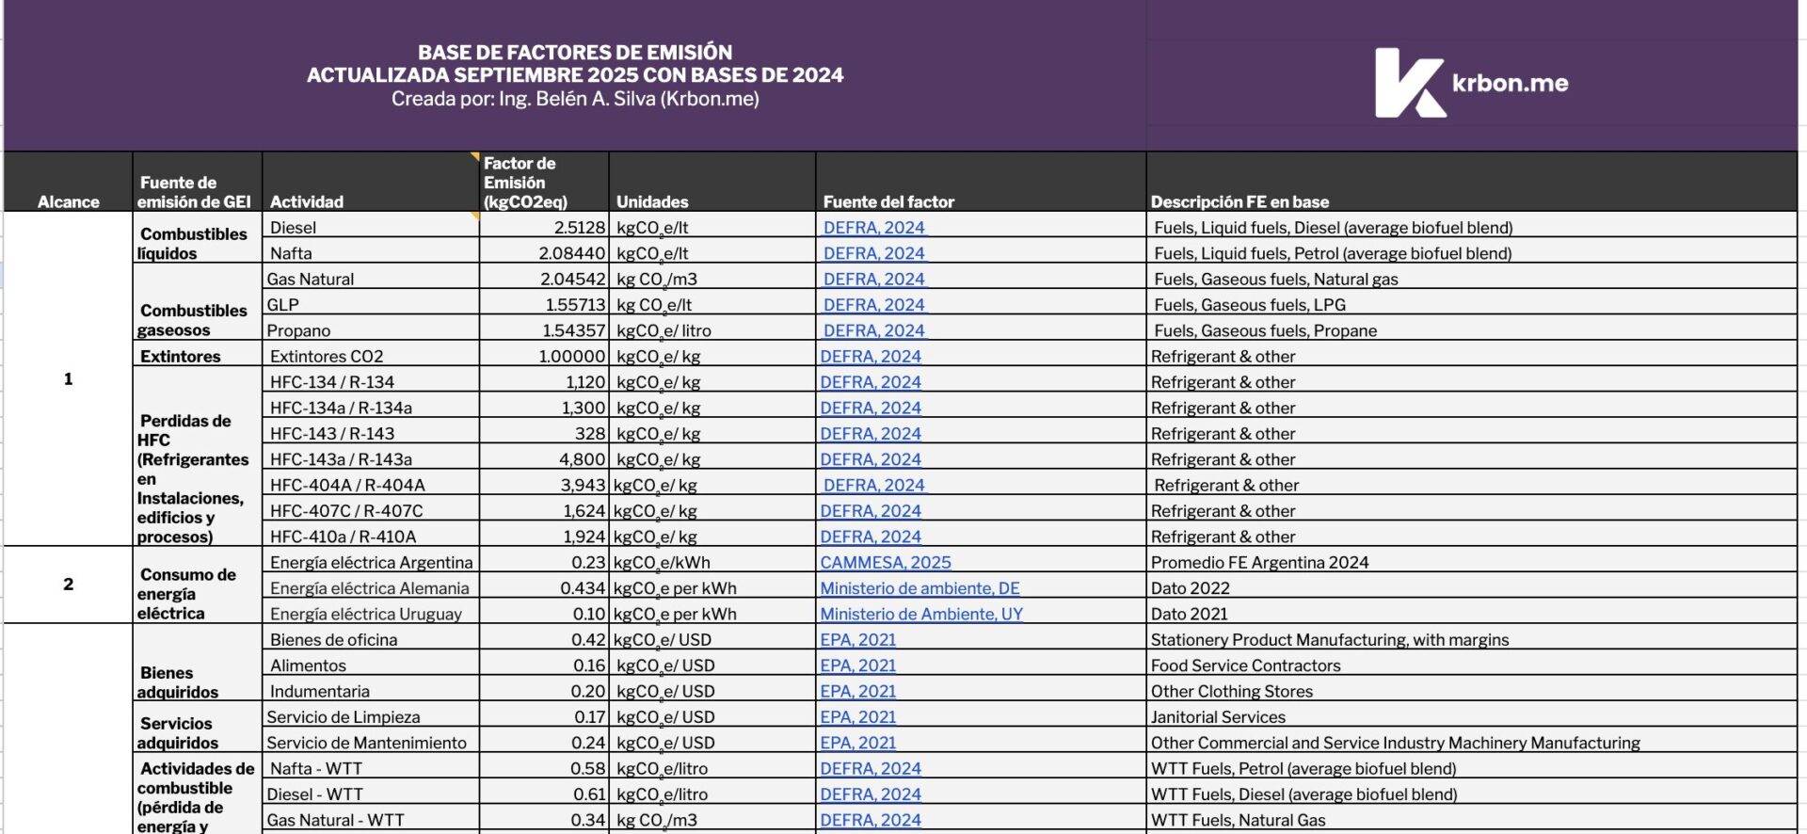This screenshot has width=1807, height=834.
Task: Open EPA, 2021 link for Indumentaria
Action: (857, 691)
